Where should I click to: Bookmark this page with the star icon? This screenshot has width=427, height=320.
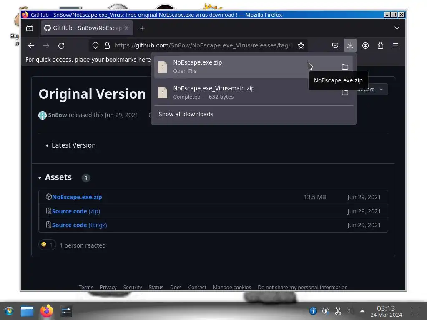coord(301,46)
